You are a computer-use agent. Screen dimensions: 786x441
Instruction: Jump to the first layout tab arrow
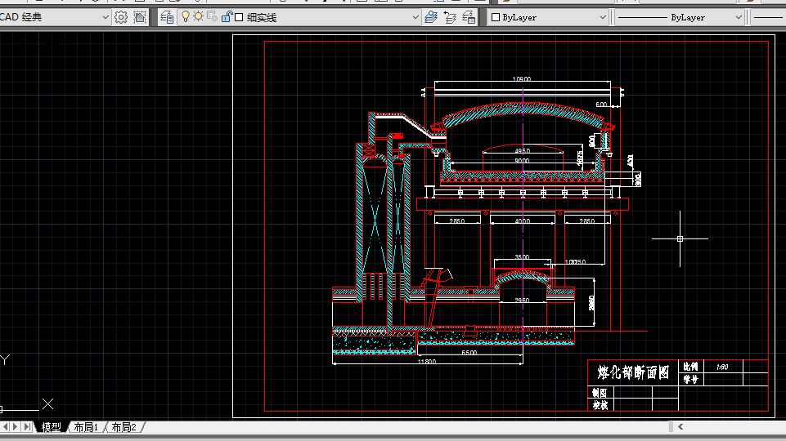click(4, 427)
